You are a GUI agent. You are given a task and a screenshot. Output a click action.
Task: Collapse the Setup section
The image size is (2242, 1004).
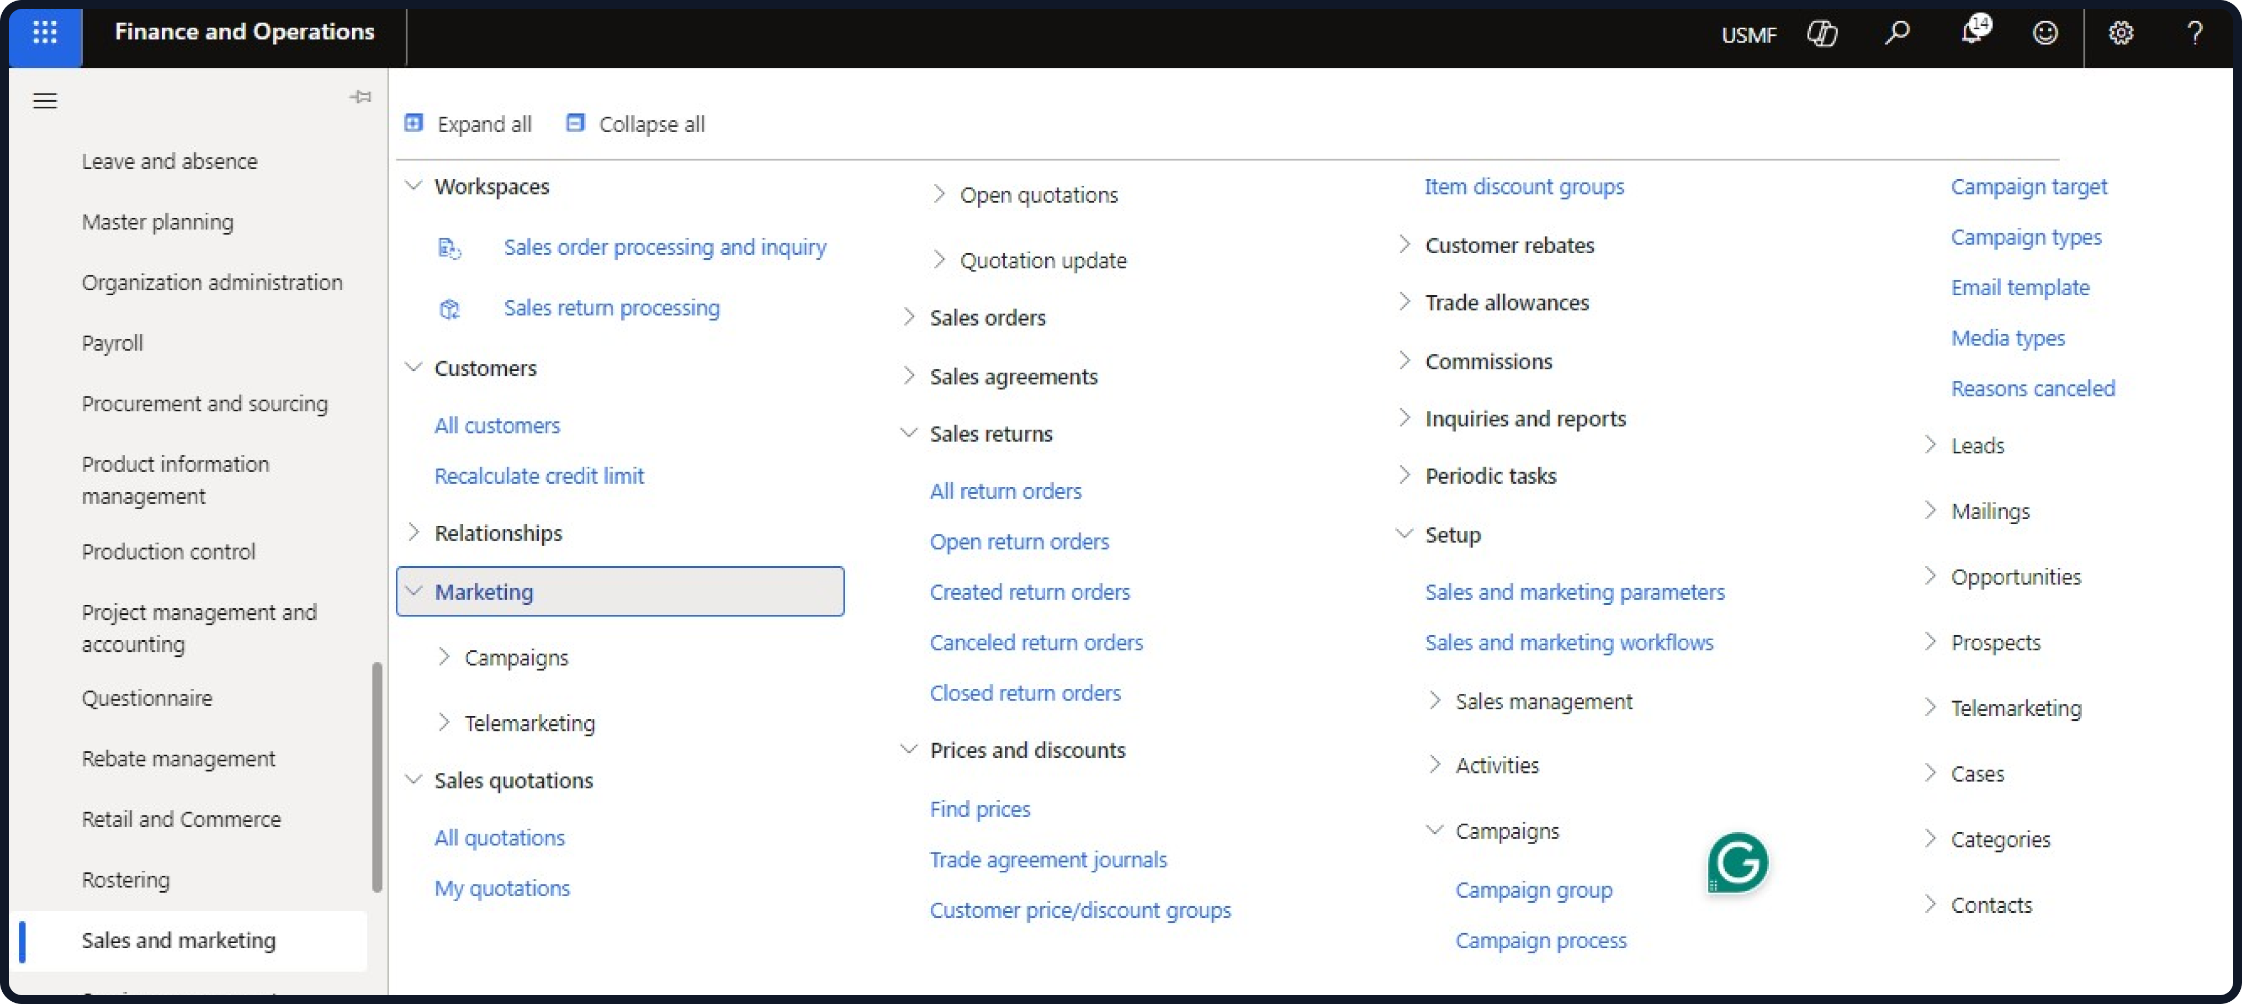(1404, 534)
